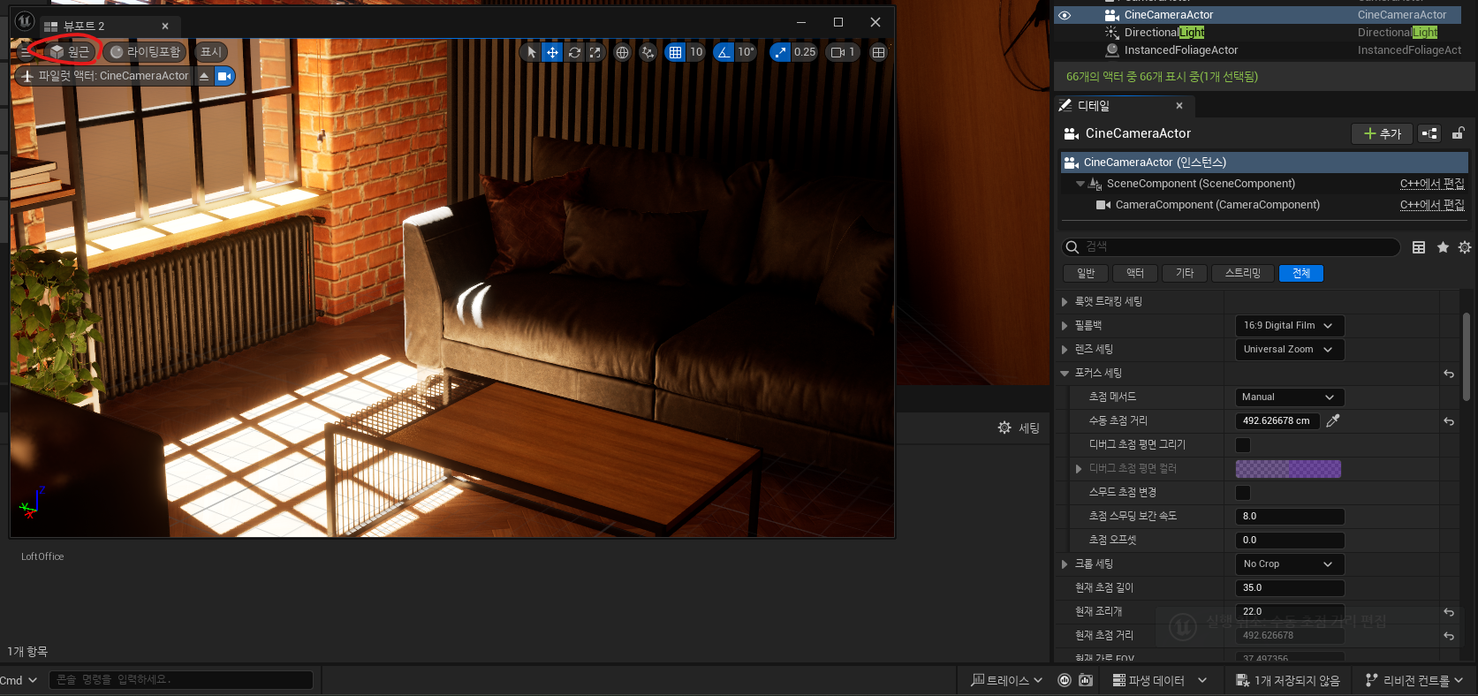Select the 스트리밍 filter tab
This screenshot has height=696, width=1478.
click(x=1243, y=274)
